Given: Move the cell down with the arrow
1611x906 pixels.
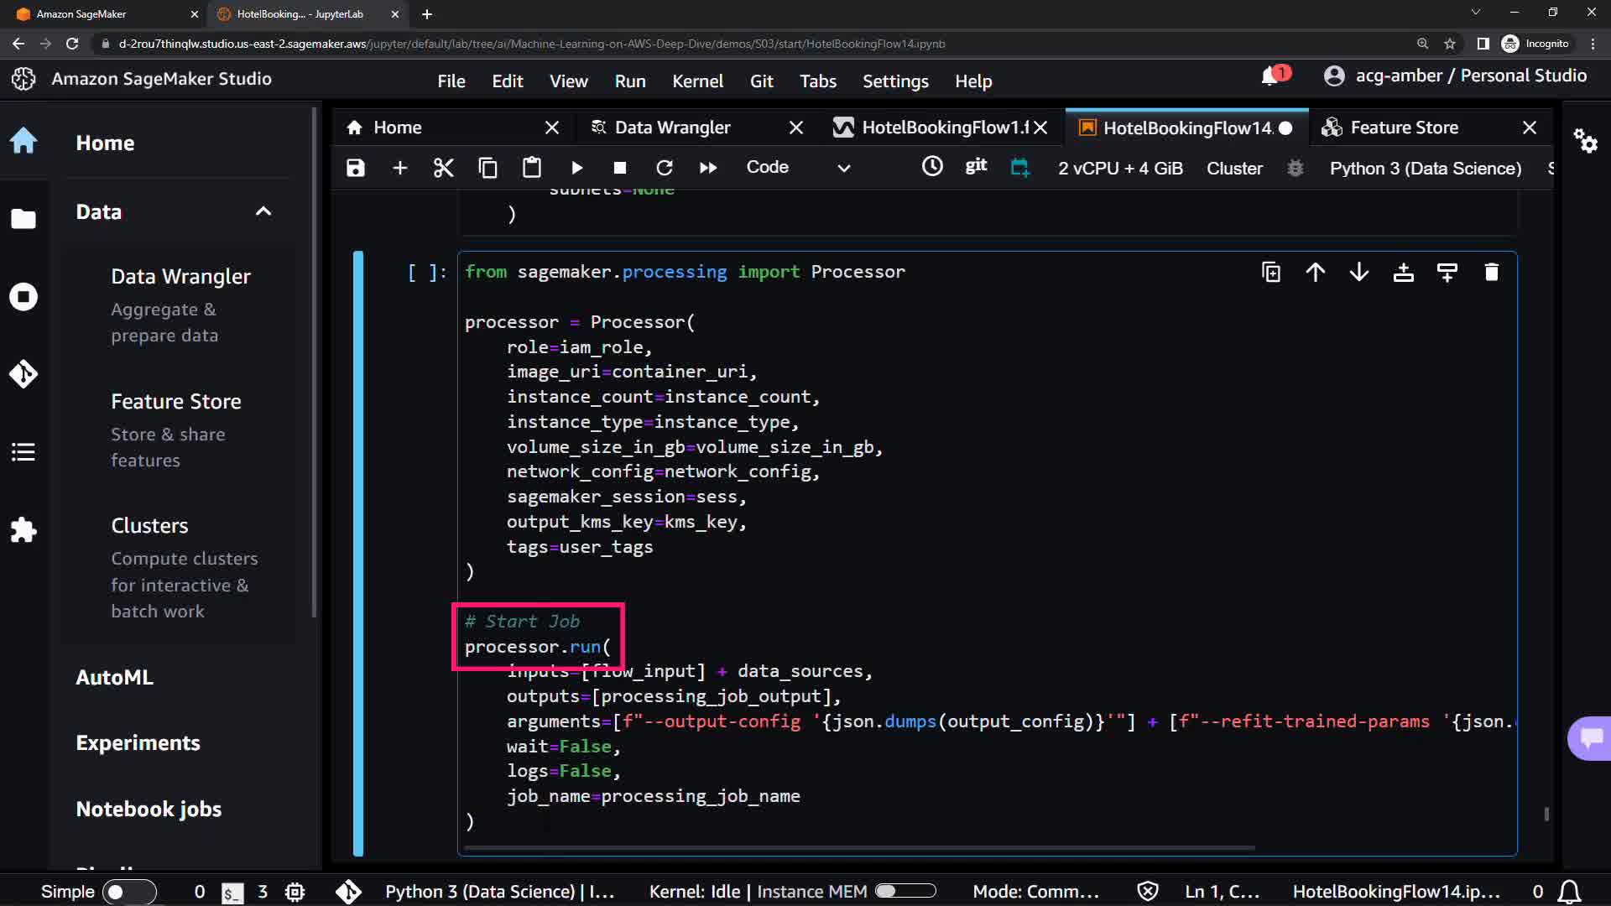Looking at the screenshot, I should pos(1359,272).
